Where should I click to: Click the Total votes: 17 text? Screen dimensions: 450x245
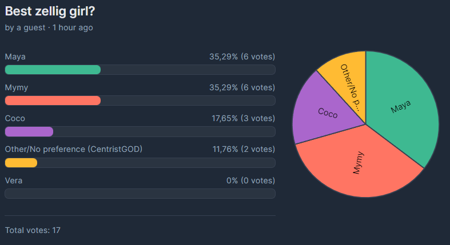(33, 230)
